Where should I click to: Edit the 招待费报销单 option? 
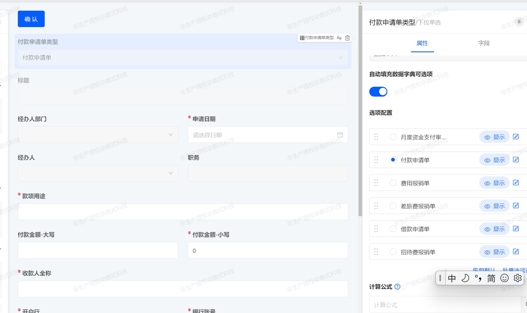tap(516, 252)
